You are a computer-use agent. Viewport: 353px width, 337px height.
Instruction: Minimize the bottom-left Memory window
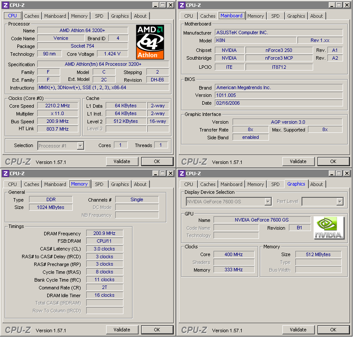pyautogui.click(x=155, y=173)
